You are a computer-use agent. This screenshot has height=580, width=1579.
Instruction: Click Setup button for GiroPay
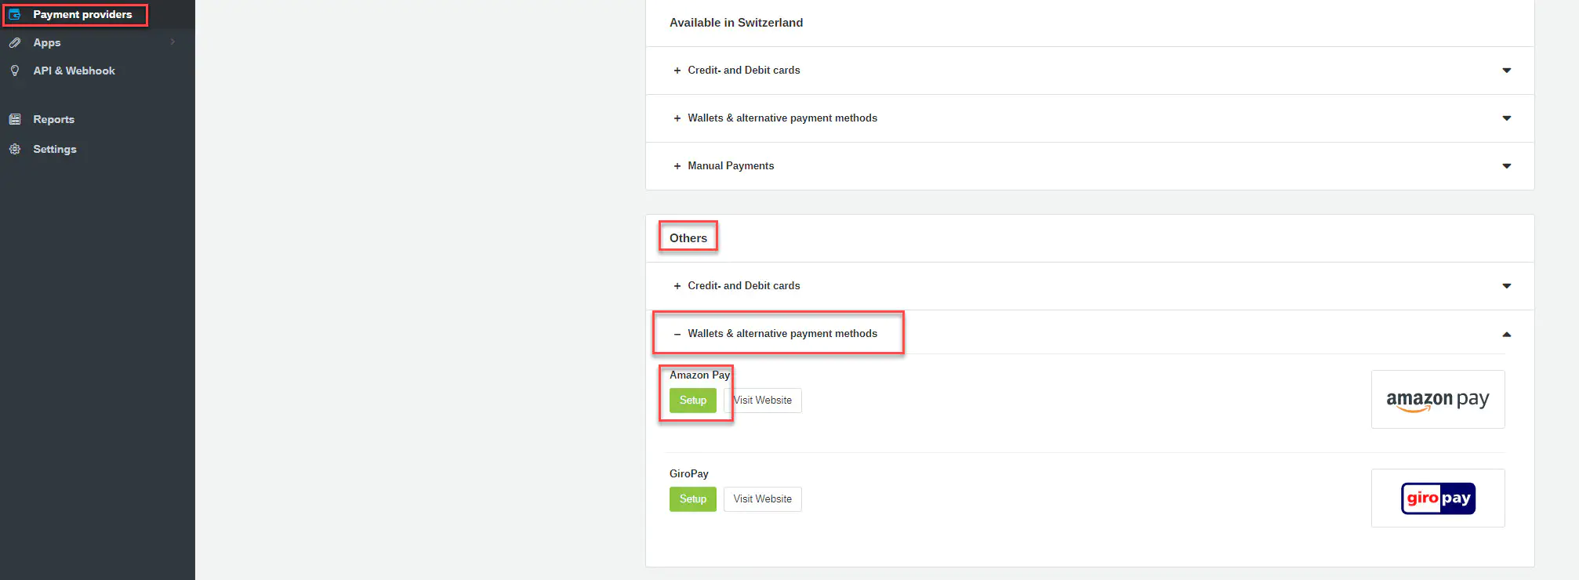pos(692,499)
